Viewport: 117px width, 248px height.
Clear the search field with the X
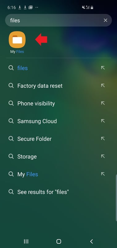click(105, 20)
